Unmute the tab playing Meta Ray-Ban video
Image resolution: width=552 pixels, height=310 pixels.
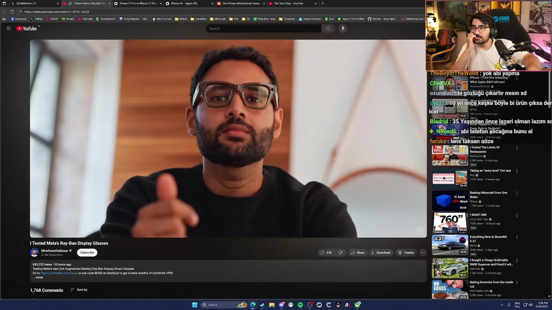click(70, 3)
